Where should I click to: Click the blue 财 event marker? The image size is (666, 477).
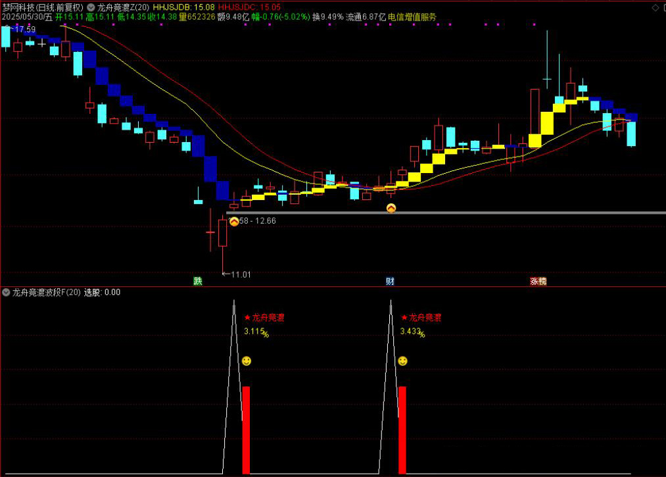(x=390, y=281)
